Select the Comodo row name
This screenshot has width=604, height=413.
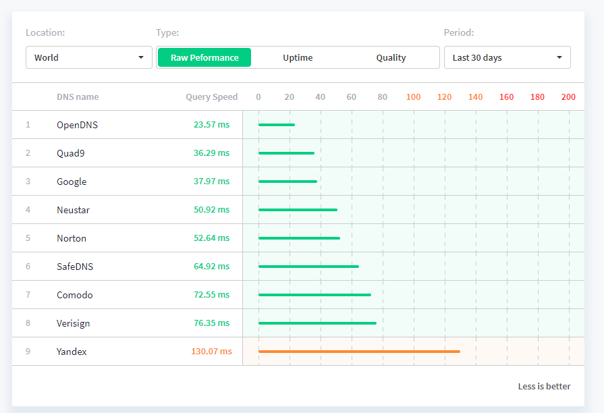tap(75, 295)
